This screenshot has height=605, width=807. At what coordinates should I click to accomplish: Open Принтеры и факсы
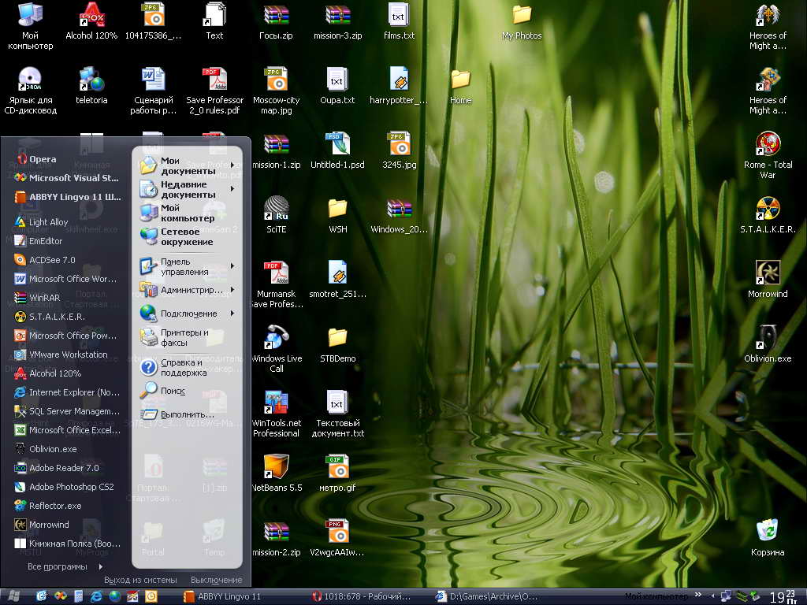[x=175, y=337]
